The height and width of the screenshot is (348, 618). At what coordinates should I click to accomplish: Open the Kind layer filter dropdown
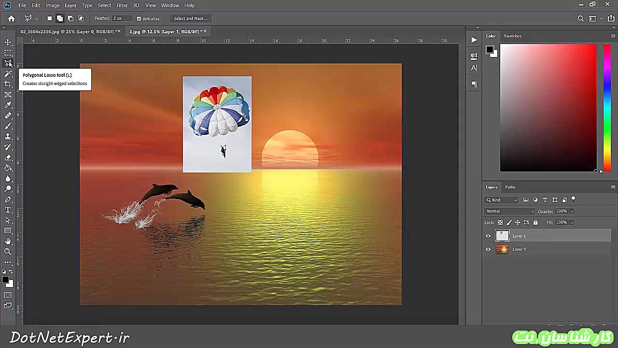point(502,200)
